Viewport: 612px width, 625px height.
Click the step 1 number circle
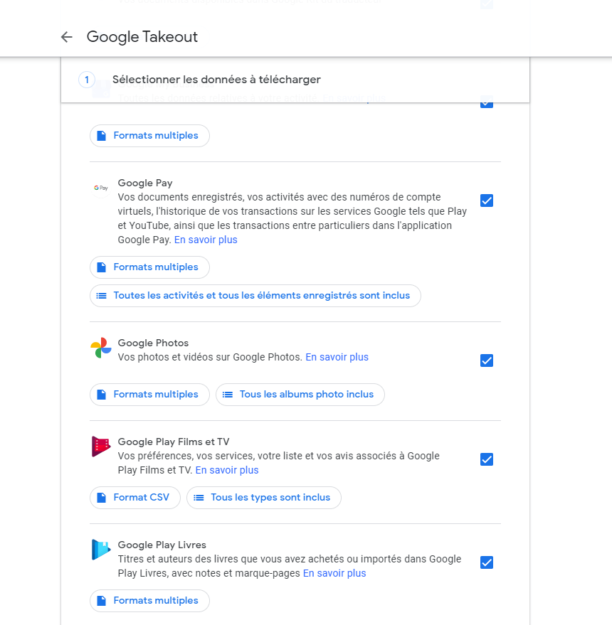click(x=87, y=80)
